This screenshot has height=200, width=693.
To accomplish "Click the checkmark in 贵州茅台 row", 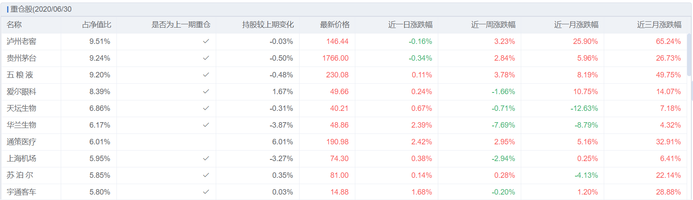I will 206,58.
